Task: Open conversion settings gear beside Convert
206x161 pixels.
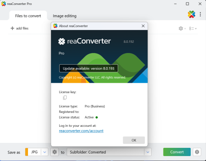Action: (x=197, y=152)
